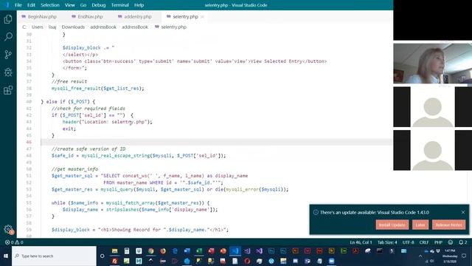Launch Microsoft Edge from the taskbar

click(175, 251)
